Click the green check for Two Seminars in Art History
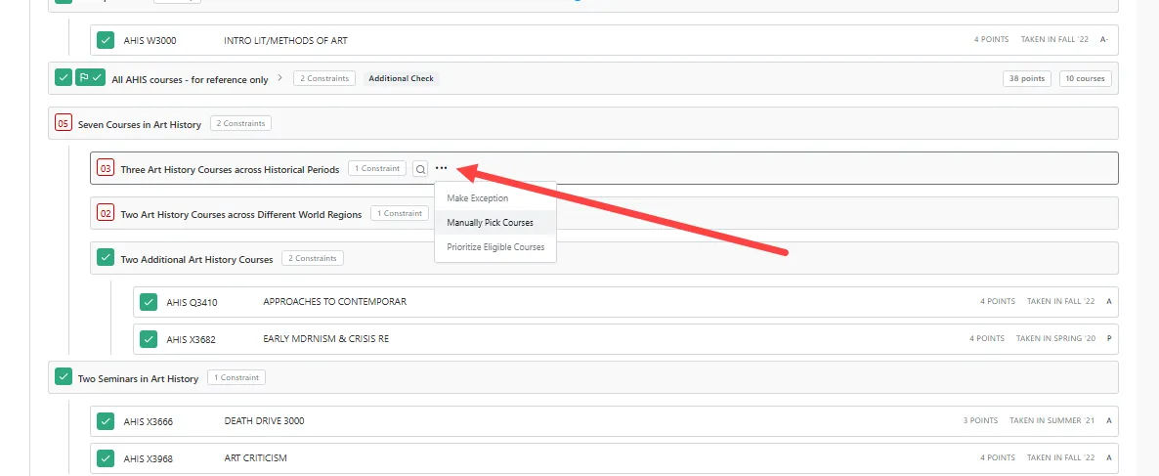The width and height of the screenshot is (1159, 476). pyautogui.click(x=64, y=377)
